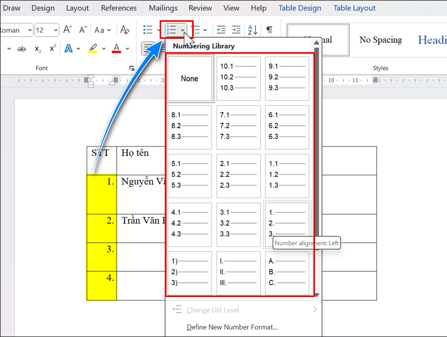Viewport: 447px width, 337px height.
Task: Click the Bullets list icon
Action: tap(147, 30)
